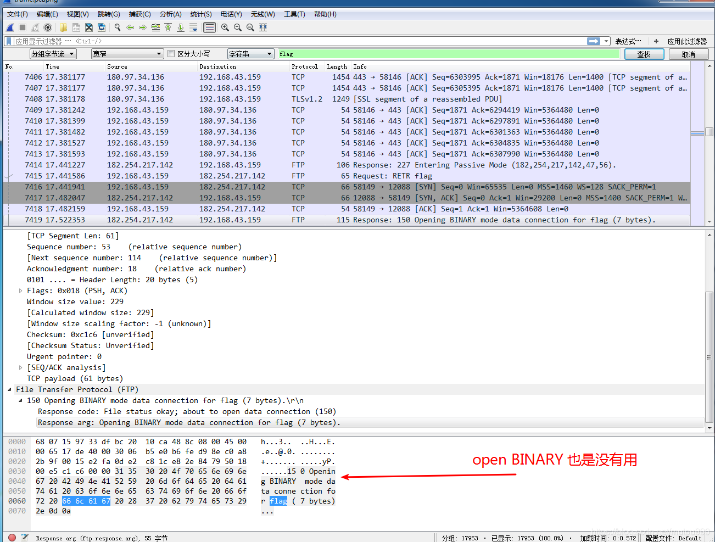Open the 跳转(G) menu
The image size is (715, 542).
[109, 14]
